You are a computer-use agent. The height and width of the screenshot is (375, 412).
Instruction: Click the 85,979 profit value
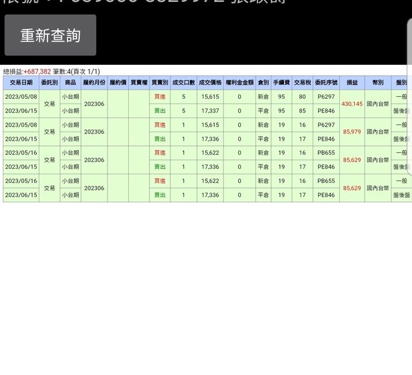click(352, 132)
